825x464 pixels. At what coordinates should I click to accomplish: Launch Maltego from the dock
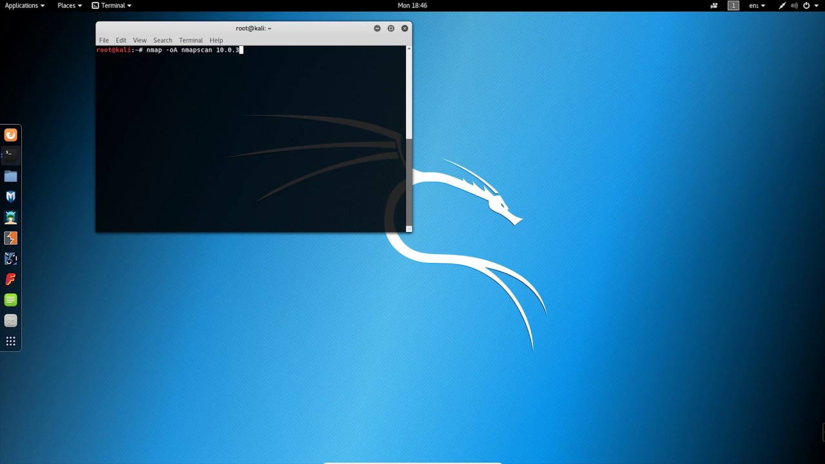coord(10,258)
